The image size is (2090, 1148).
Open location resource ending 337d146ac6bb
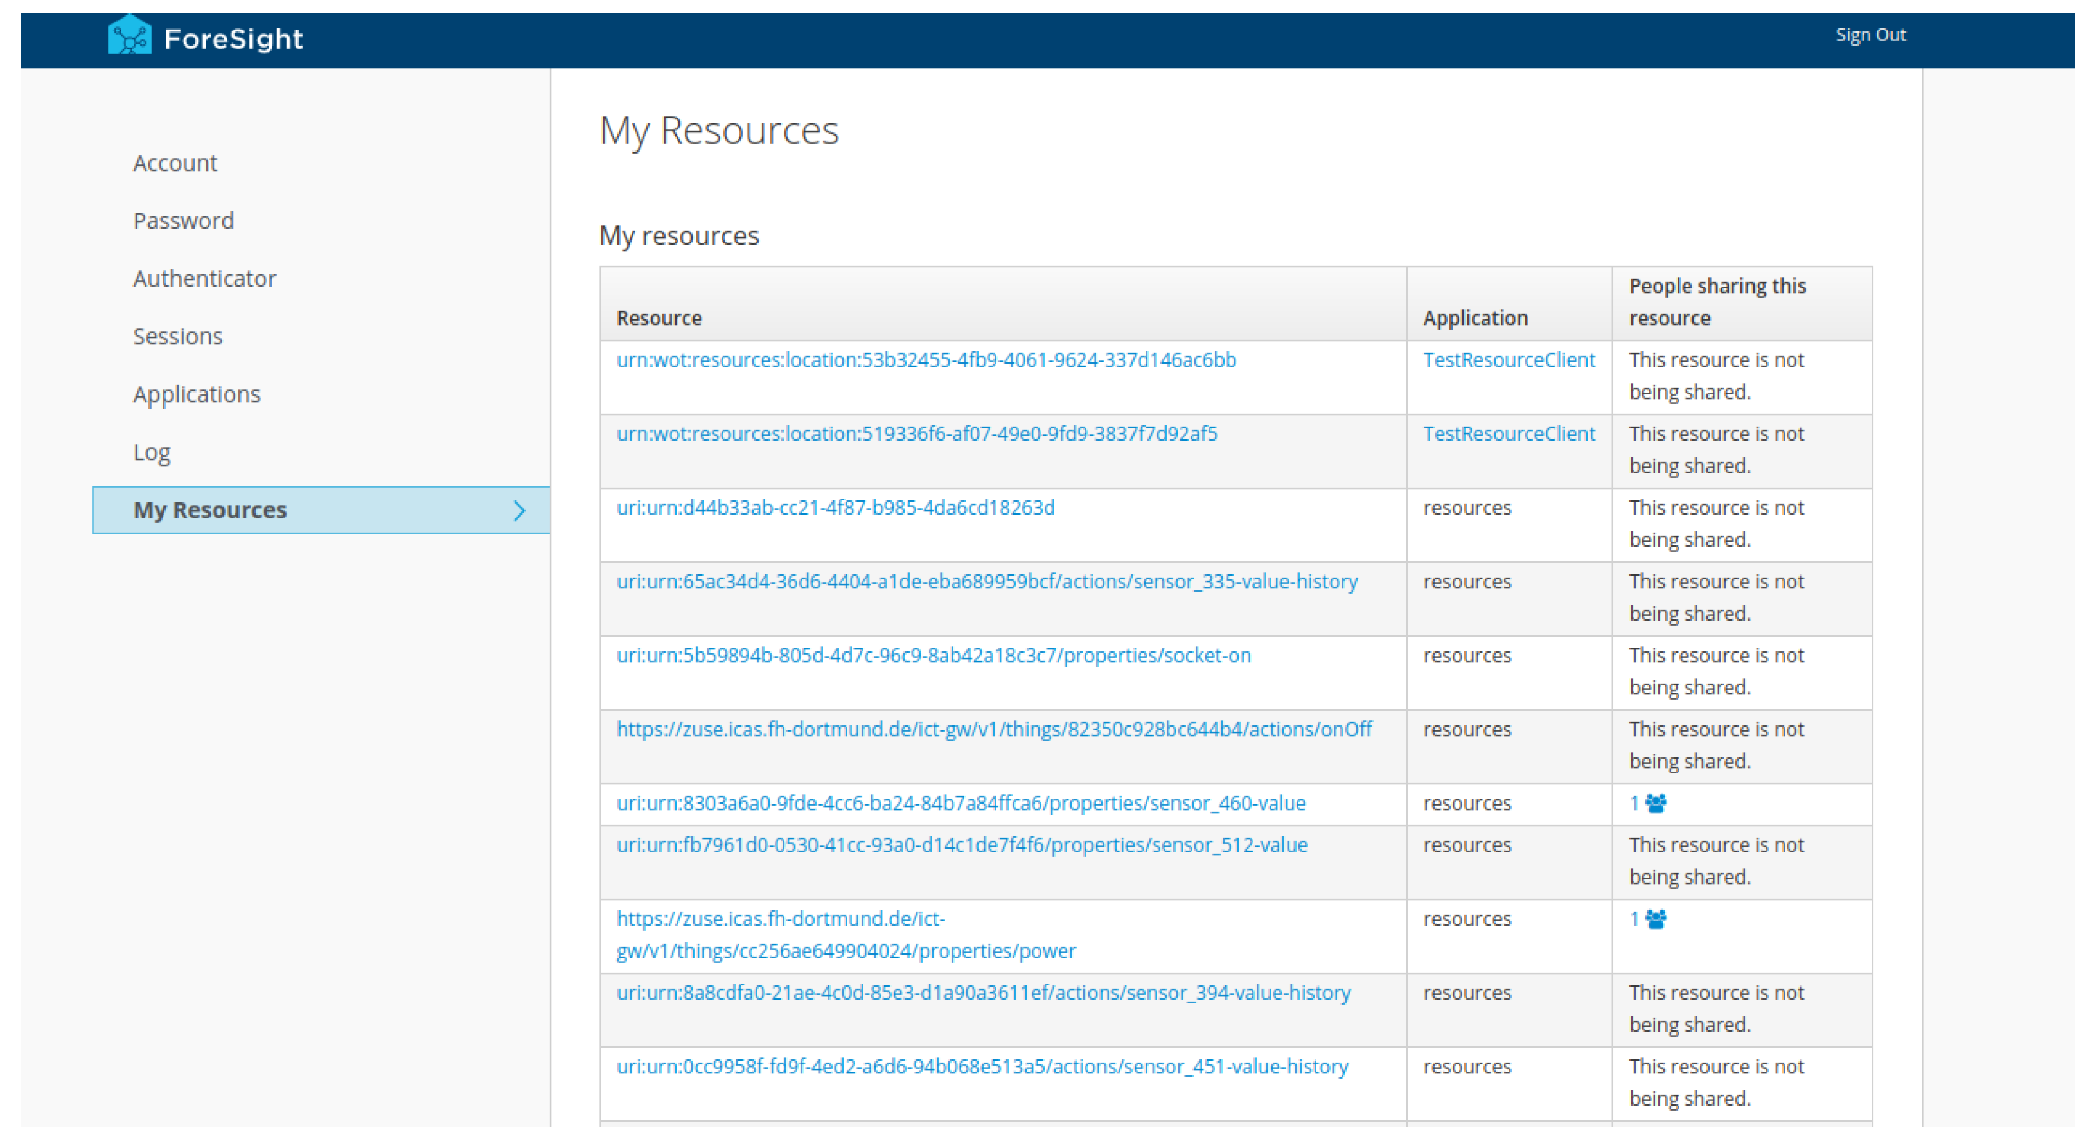(926, 360)
